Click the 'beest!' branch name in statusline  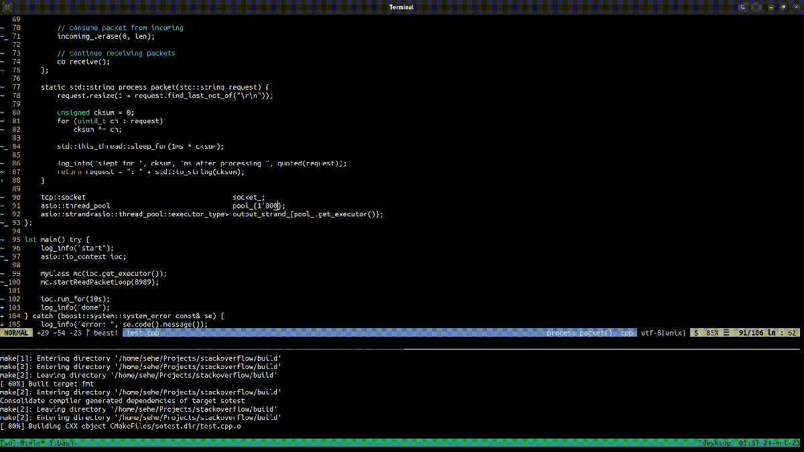coord(105,333)
